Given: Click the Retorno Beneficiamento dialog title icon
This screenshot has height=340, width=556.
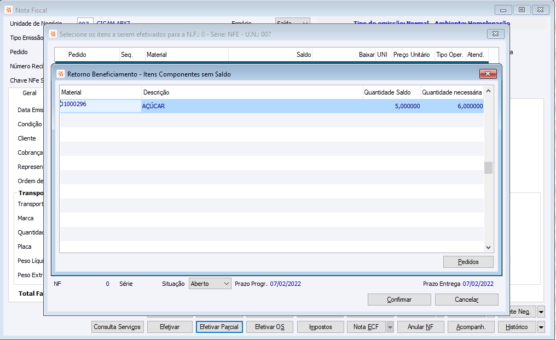Looking at the screenshot, I should tap(61, 74).
